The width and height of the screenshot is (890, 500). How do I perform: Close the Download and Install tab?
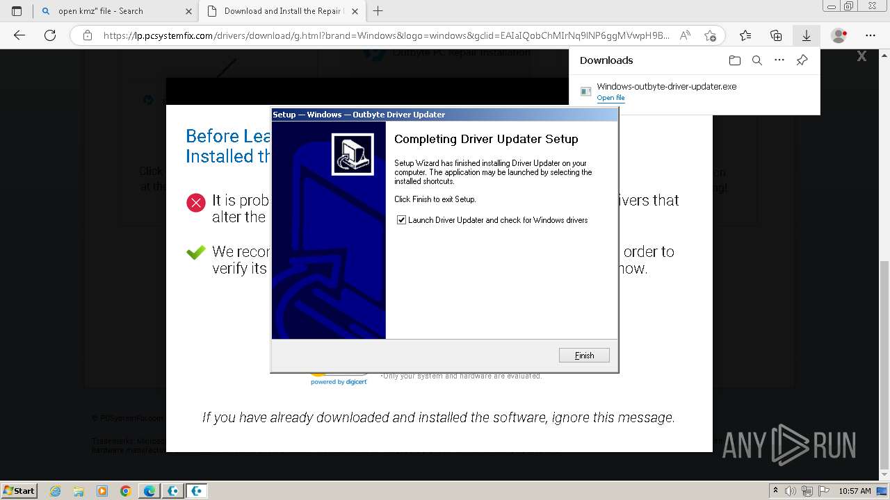click(354, 11)
